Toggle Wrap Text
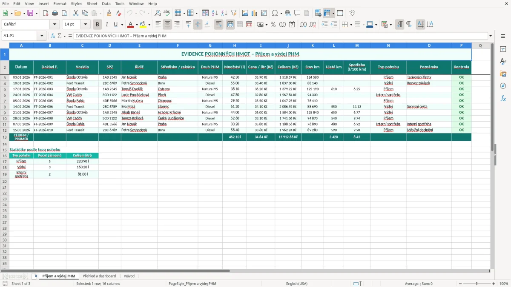The width and height of the screenshot is (511, 287). [218, 25]
